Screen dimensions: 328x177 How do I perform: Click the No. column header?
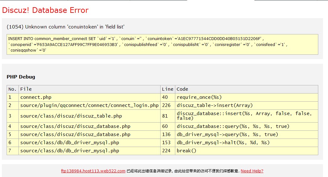click(12, 89)
